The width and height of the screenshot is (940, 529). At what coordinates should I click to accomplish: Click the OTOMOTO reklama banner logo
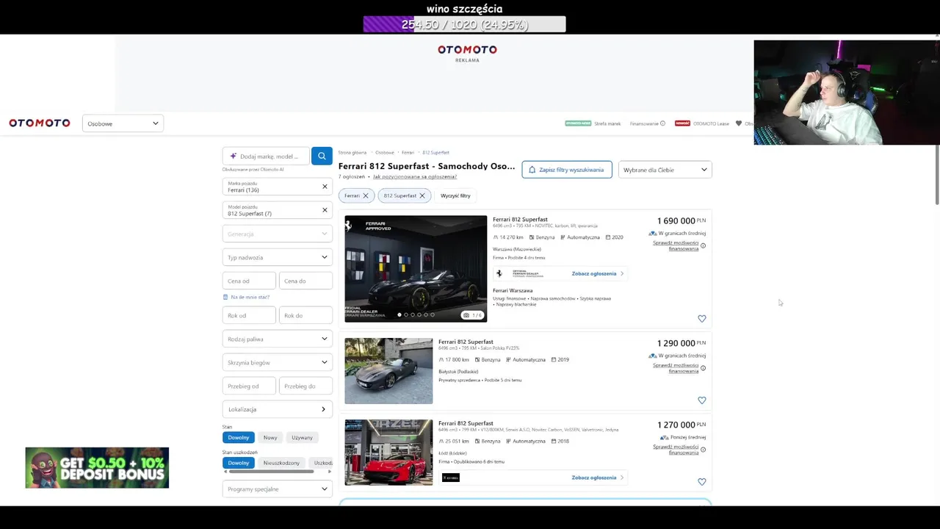click(467, 50)
